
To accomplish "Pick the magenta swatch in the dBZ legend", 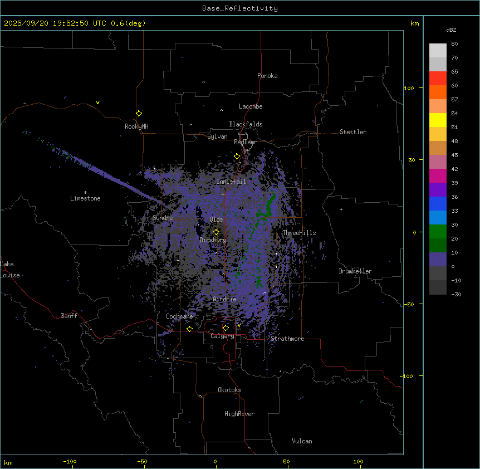I will [438, 175].
